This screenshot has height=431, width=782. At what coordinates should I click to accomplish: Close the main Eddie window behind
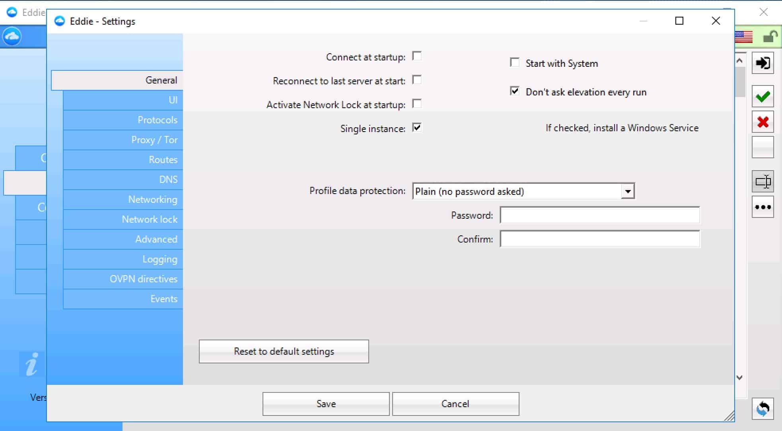point(764,12)
